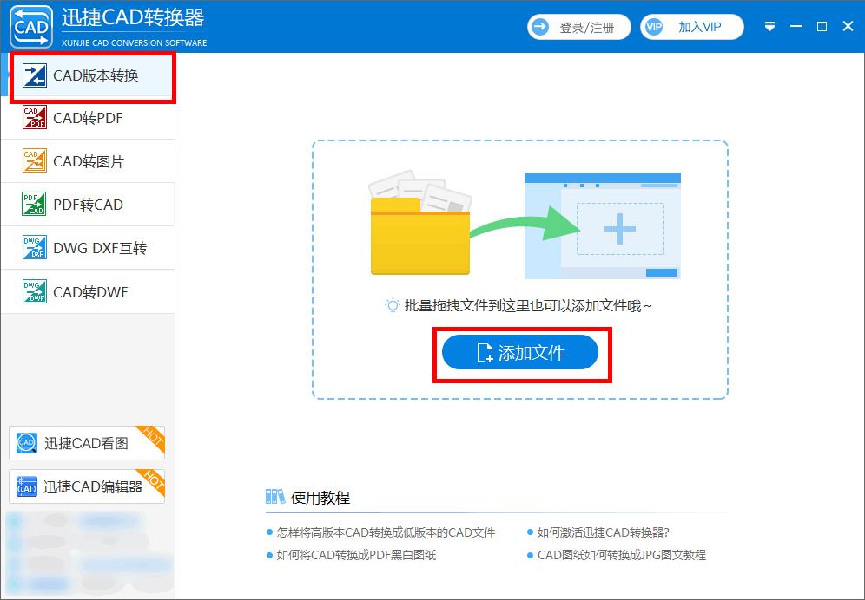Click the 登录/注册 button
The image size is (865, 600).
(578, 27)
